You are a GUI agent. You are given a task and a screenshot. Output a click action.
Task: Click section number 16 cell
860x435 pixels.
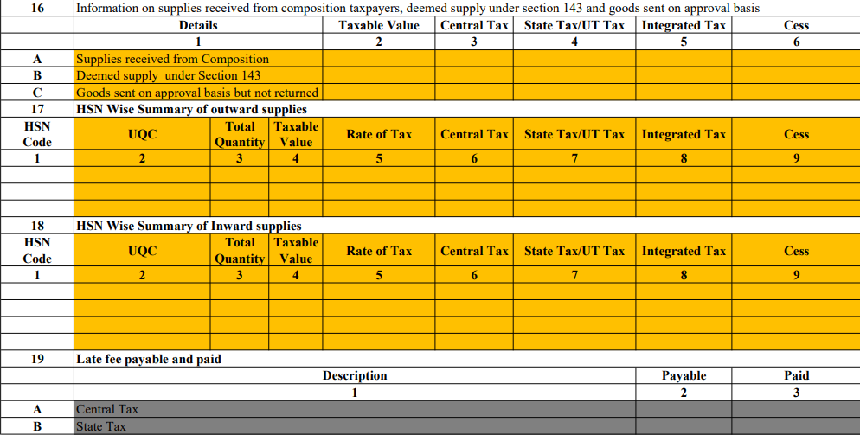point(36,9)
